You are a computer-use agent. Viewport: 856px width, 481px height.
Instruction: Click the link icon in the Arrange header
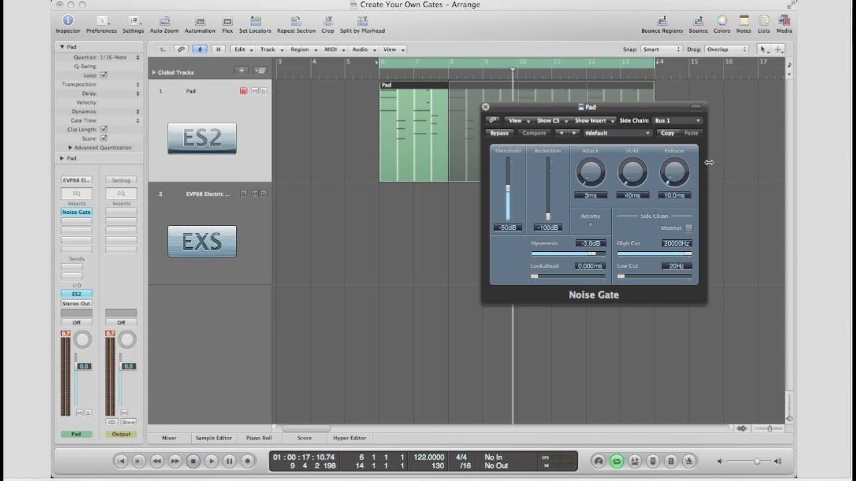pos(181,49)
